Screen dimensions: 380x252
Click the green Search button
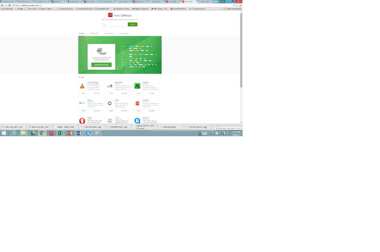point(132,25)
